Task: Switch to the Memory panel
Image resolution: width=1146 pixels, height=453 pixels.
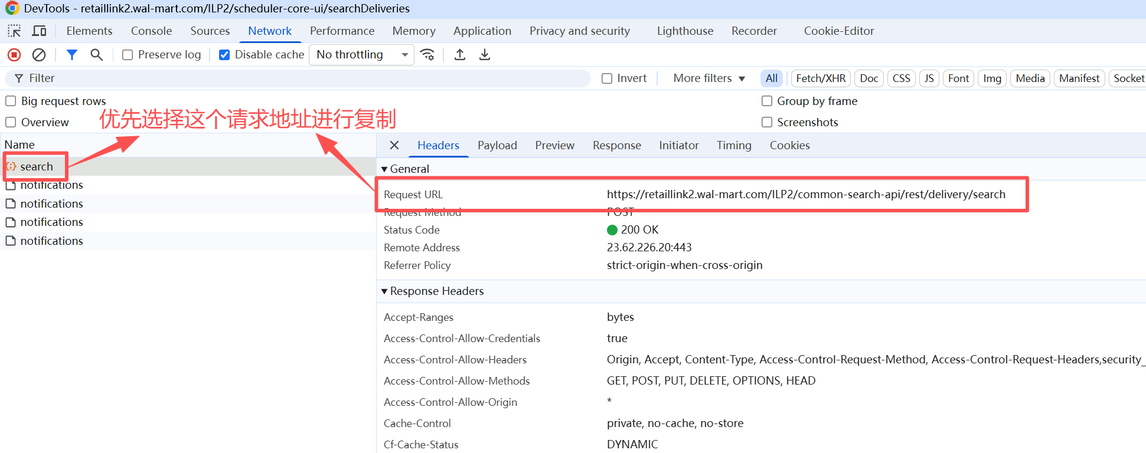Action: [x=414, y=31]
